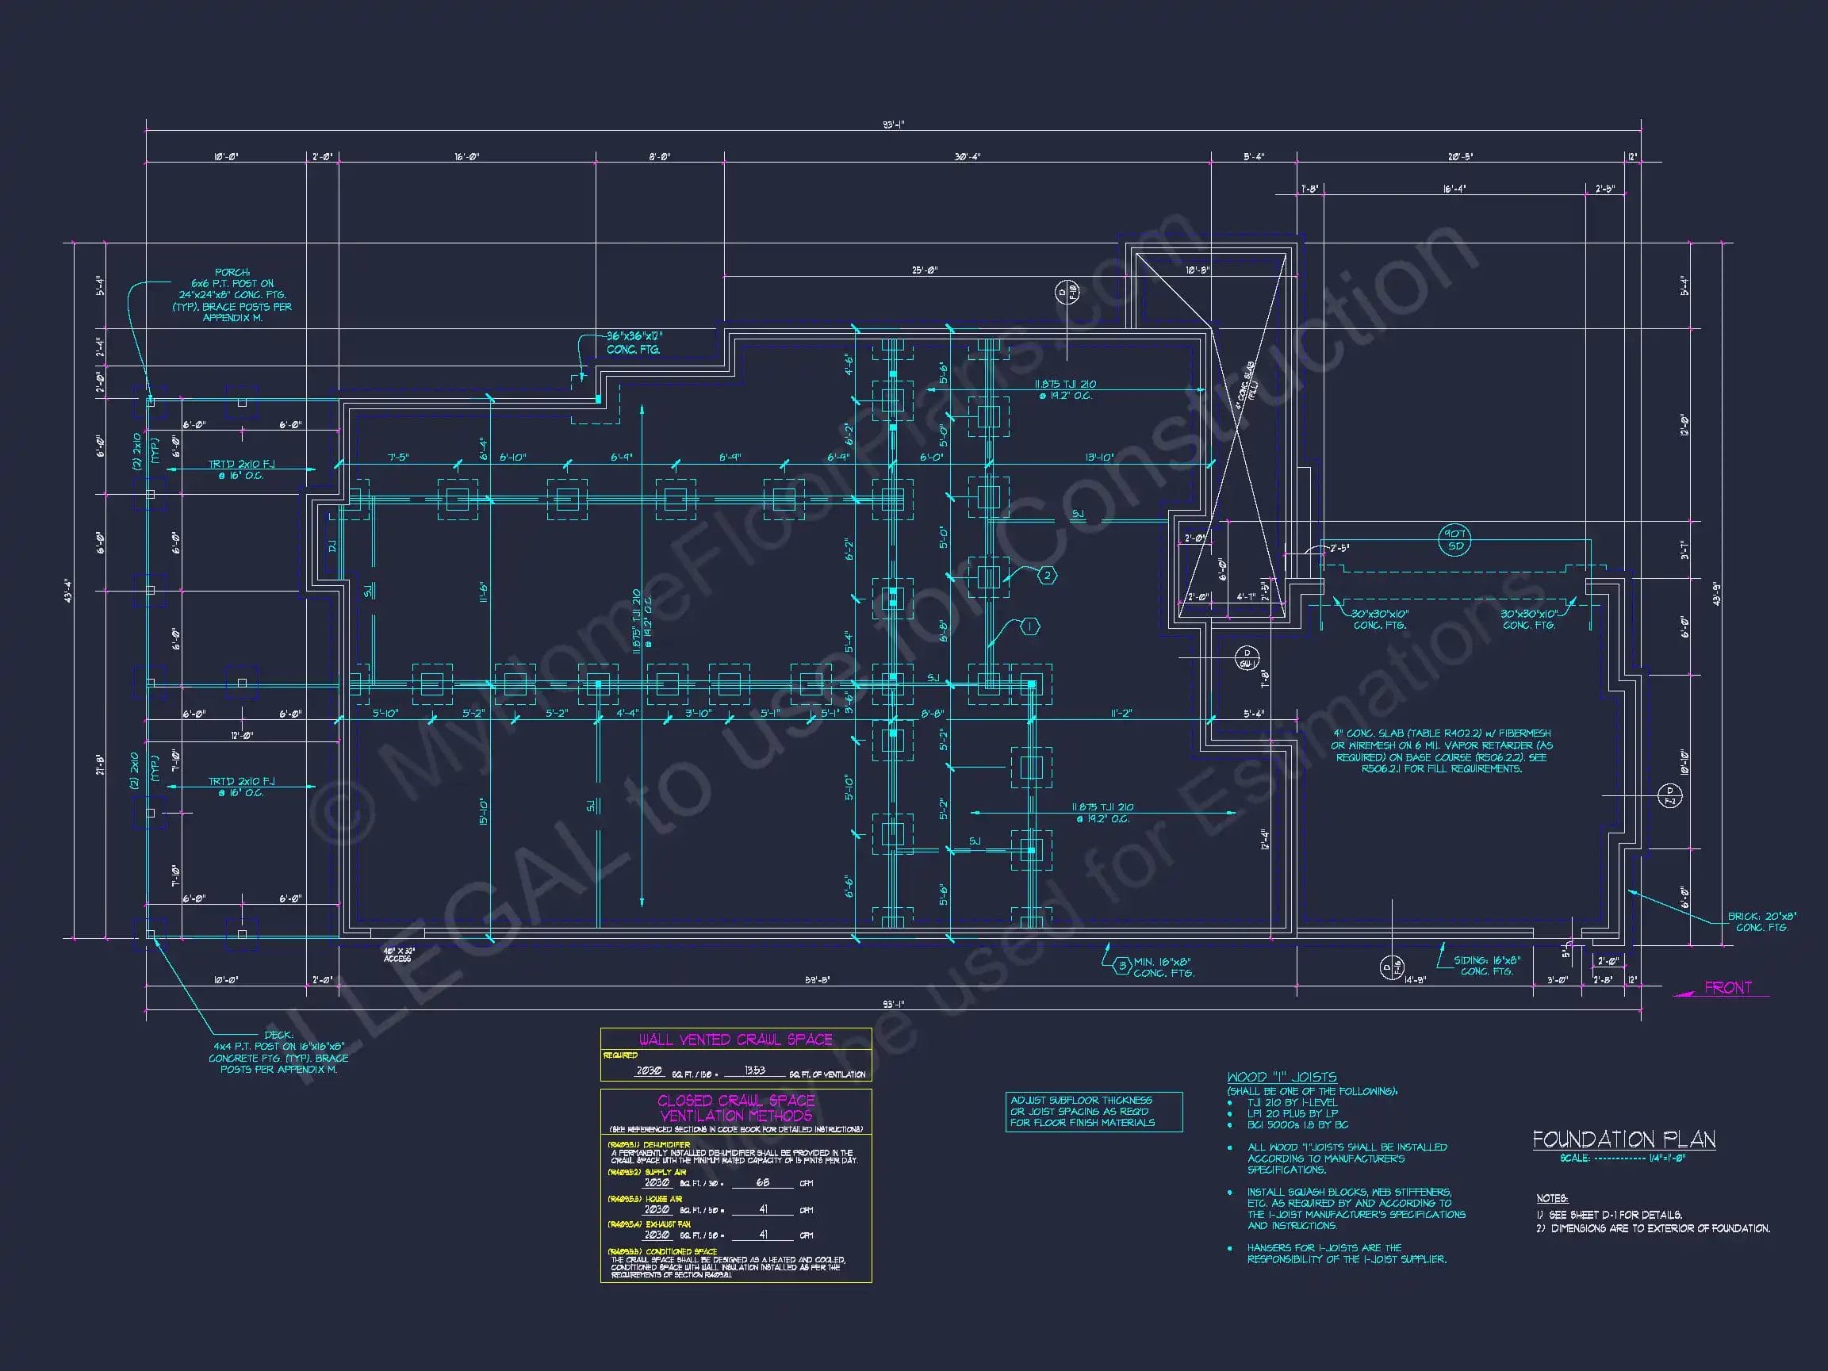Click the "SEE SHEET D-1 FOR DETAILS" note
Viewport: 1828px width, 1371px height.
1609,1215
